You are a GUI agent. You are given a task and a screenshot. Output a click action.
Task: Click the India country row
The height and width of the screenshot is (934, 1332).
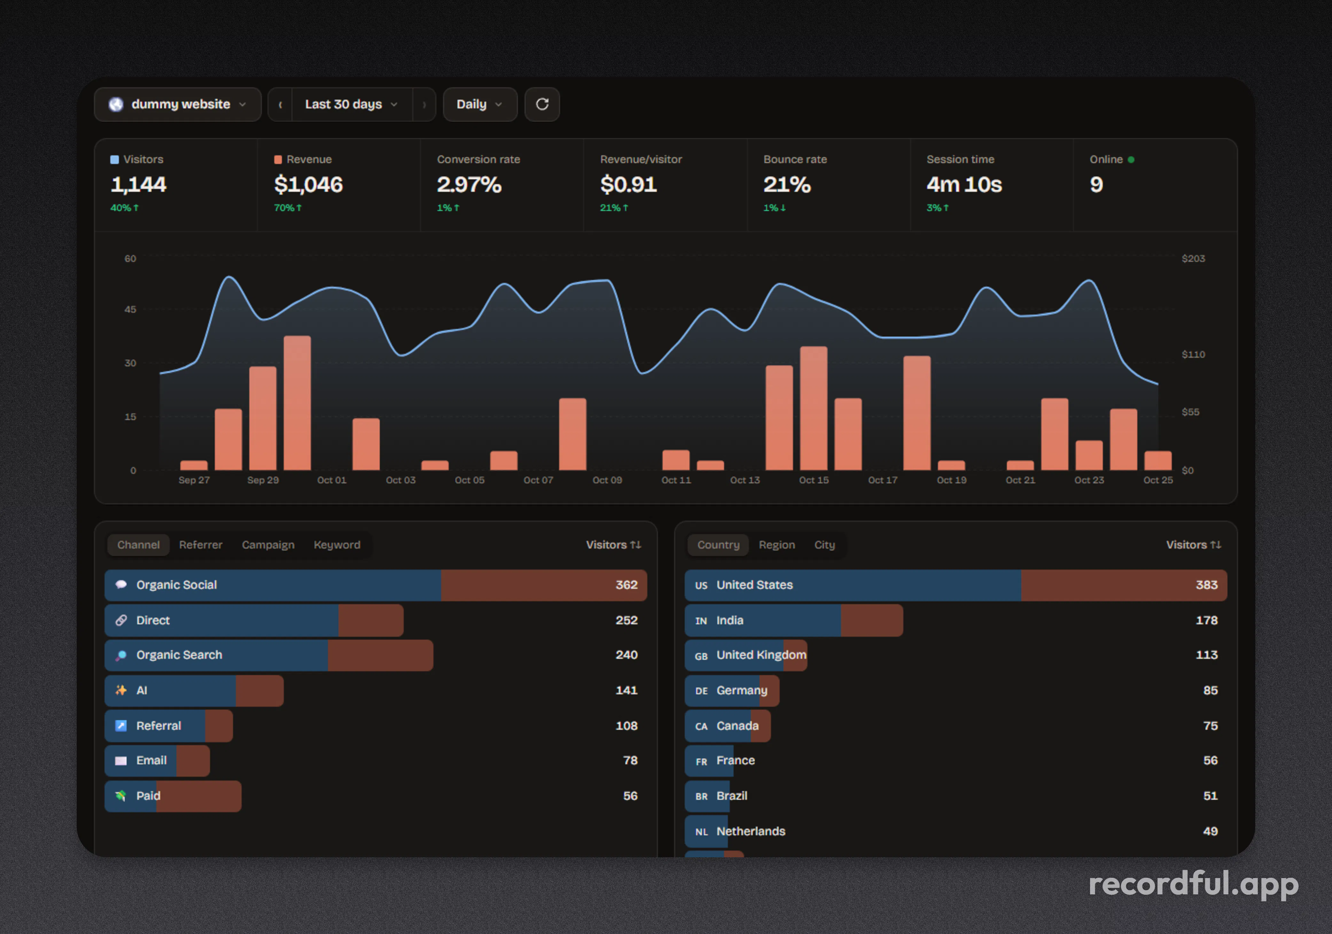tap(956, 620)
